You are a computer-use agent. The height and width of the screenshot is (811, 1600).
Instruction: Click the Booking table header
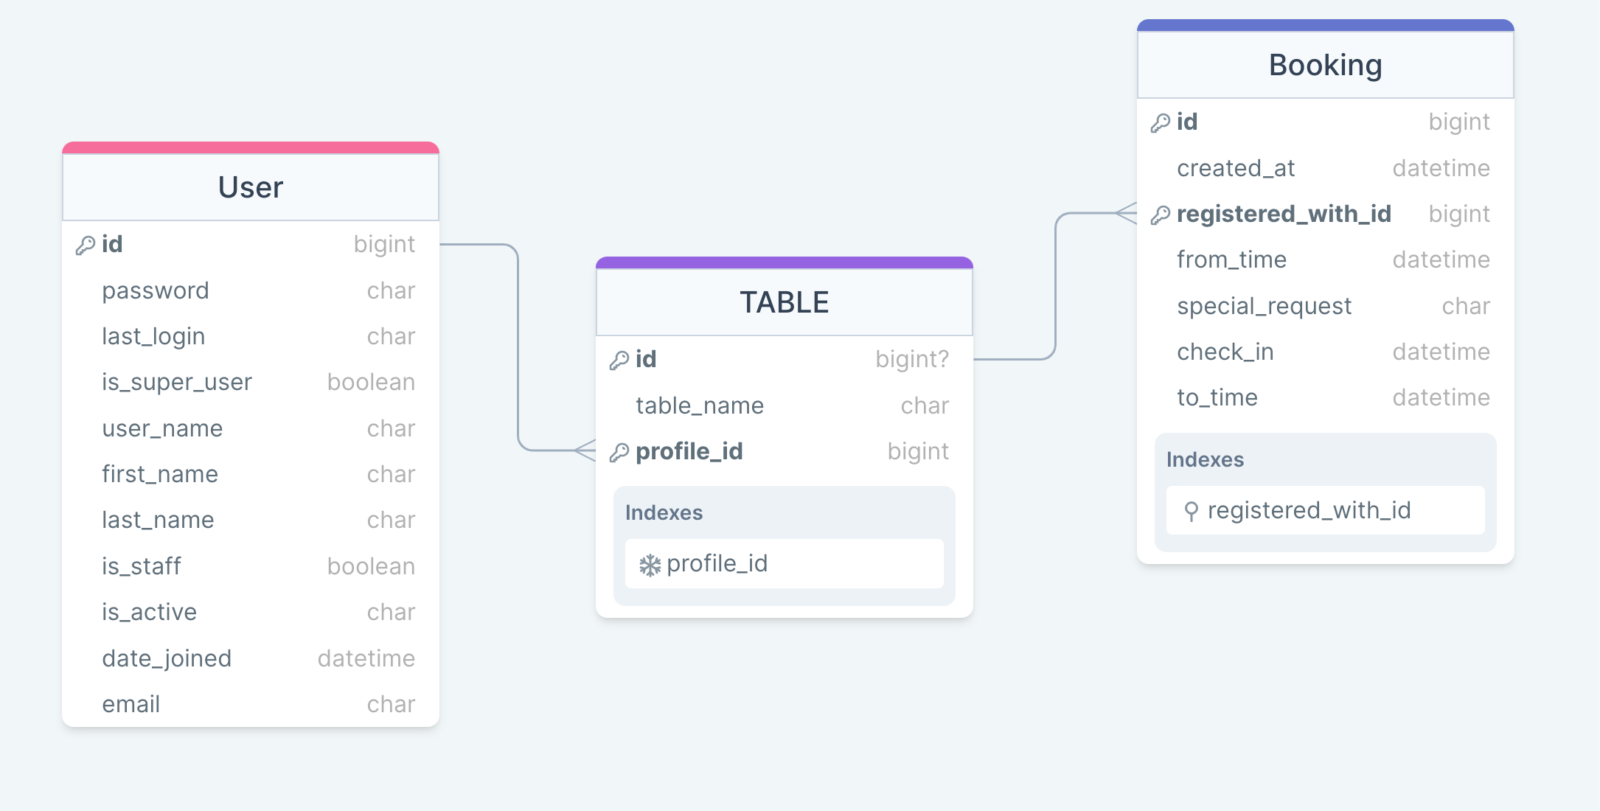1324,64
